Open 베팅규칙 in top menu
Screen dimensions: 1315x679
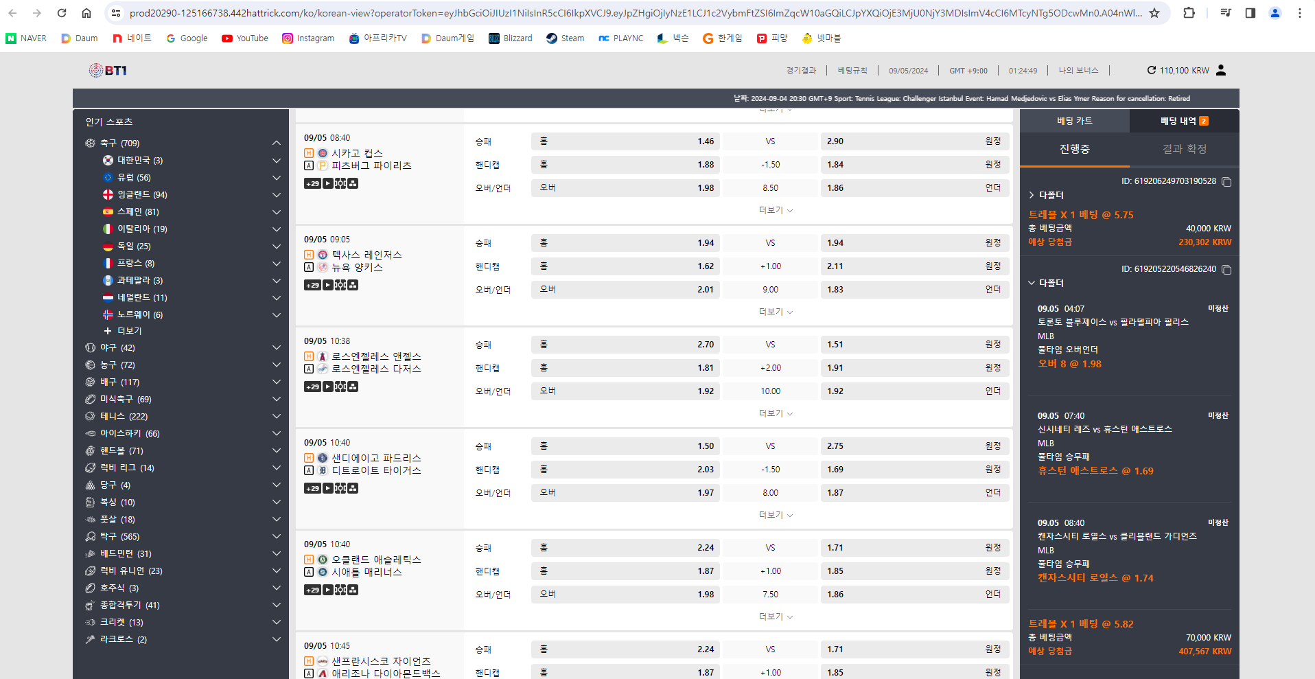[x=852, y=71]
